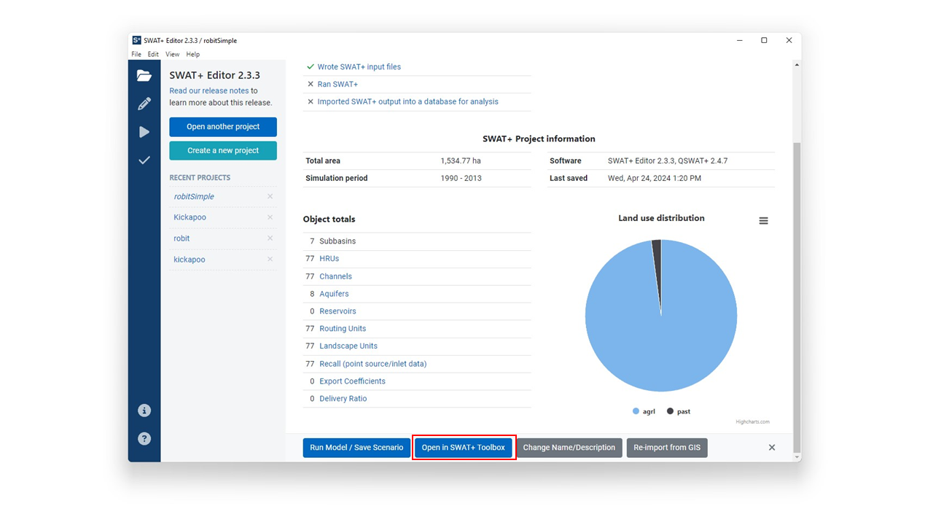Click the SWAT+ app icon in title bar
Viewport: 933px width, 525px height.
click(x=136, y=40)
